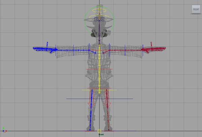202x137 pixels.
Task: Select the red leg joint chain
Action: click(108, 111)
